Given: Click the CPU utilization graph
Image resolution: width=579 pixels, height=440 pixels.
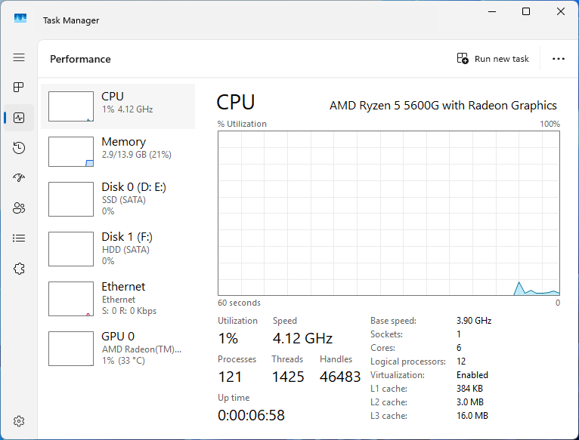Looking at the screenshot, I should click(389, 213).
